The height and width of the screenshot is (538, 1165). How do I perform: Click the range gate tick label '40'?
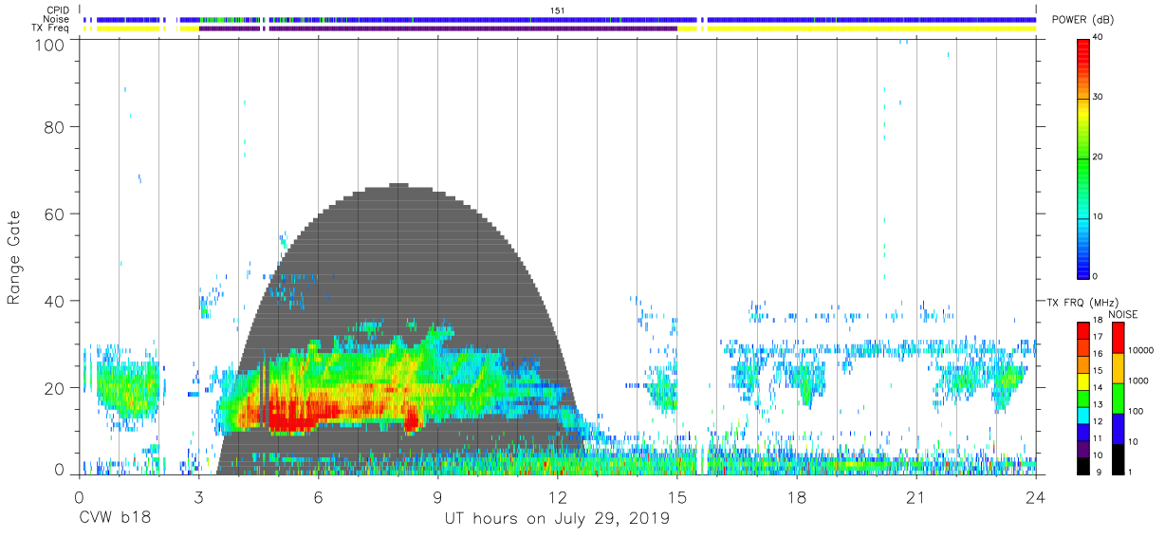[55, 301]
